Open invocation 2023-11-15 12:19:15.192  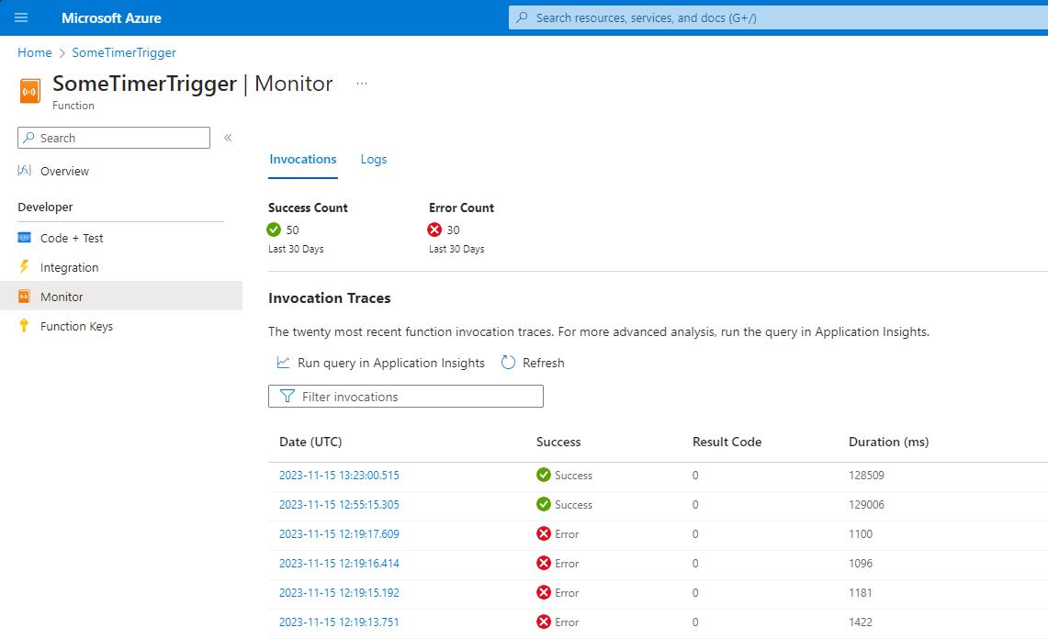[x=339, y=593]
